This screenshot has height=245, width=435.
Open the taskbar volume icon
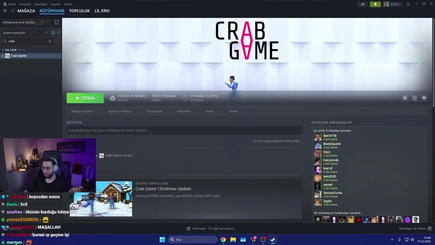point(412,240)
